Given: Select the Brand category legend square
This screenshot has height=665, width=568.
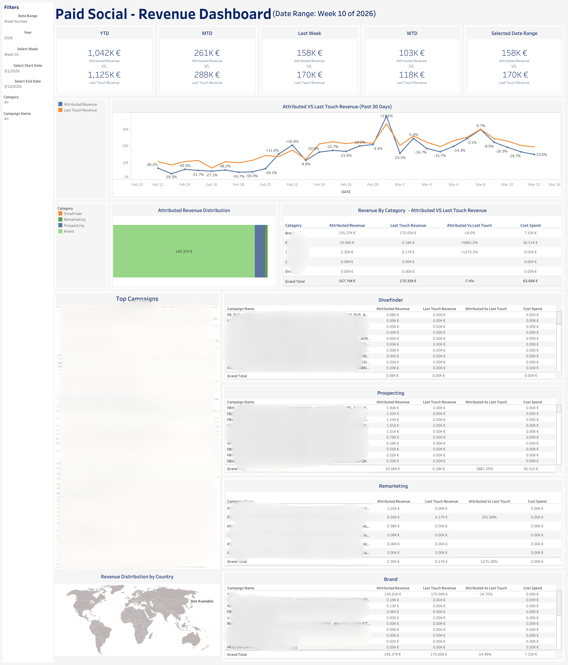Looking at the screenshot, I should pos(60,231).
